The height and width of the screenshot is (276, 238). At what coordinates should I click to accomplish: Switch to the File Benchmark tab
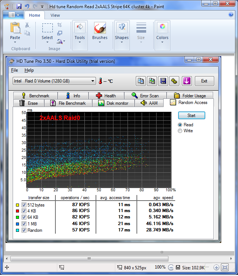(x=68, y=103)
